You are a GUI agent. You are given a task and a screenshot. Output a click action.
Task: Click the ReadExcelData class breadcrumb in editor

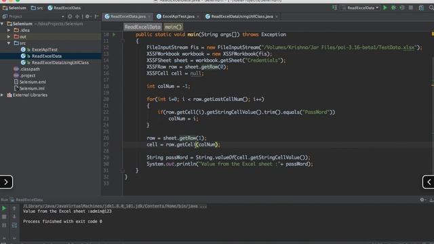(x=142, y=27)
